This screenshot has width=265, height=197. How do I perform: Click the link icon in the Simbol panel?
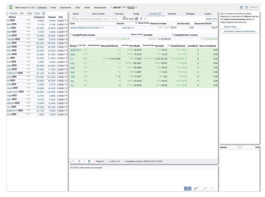[240, 147]
